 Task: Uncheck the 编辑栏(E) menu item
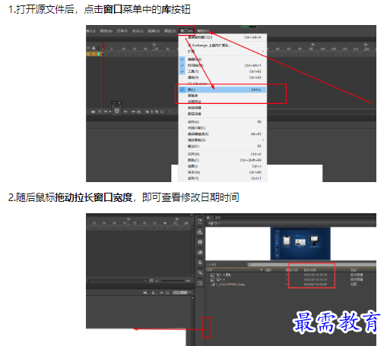coord(223,59)
